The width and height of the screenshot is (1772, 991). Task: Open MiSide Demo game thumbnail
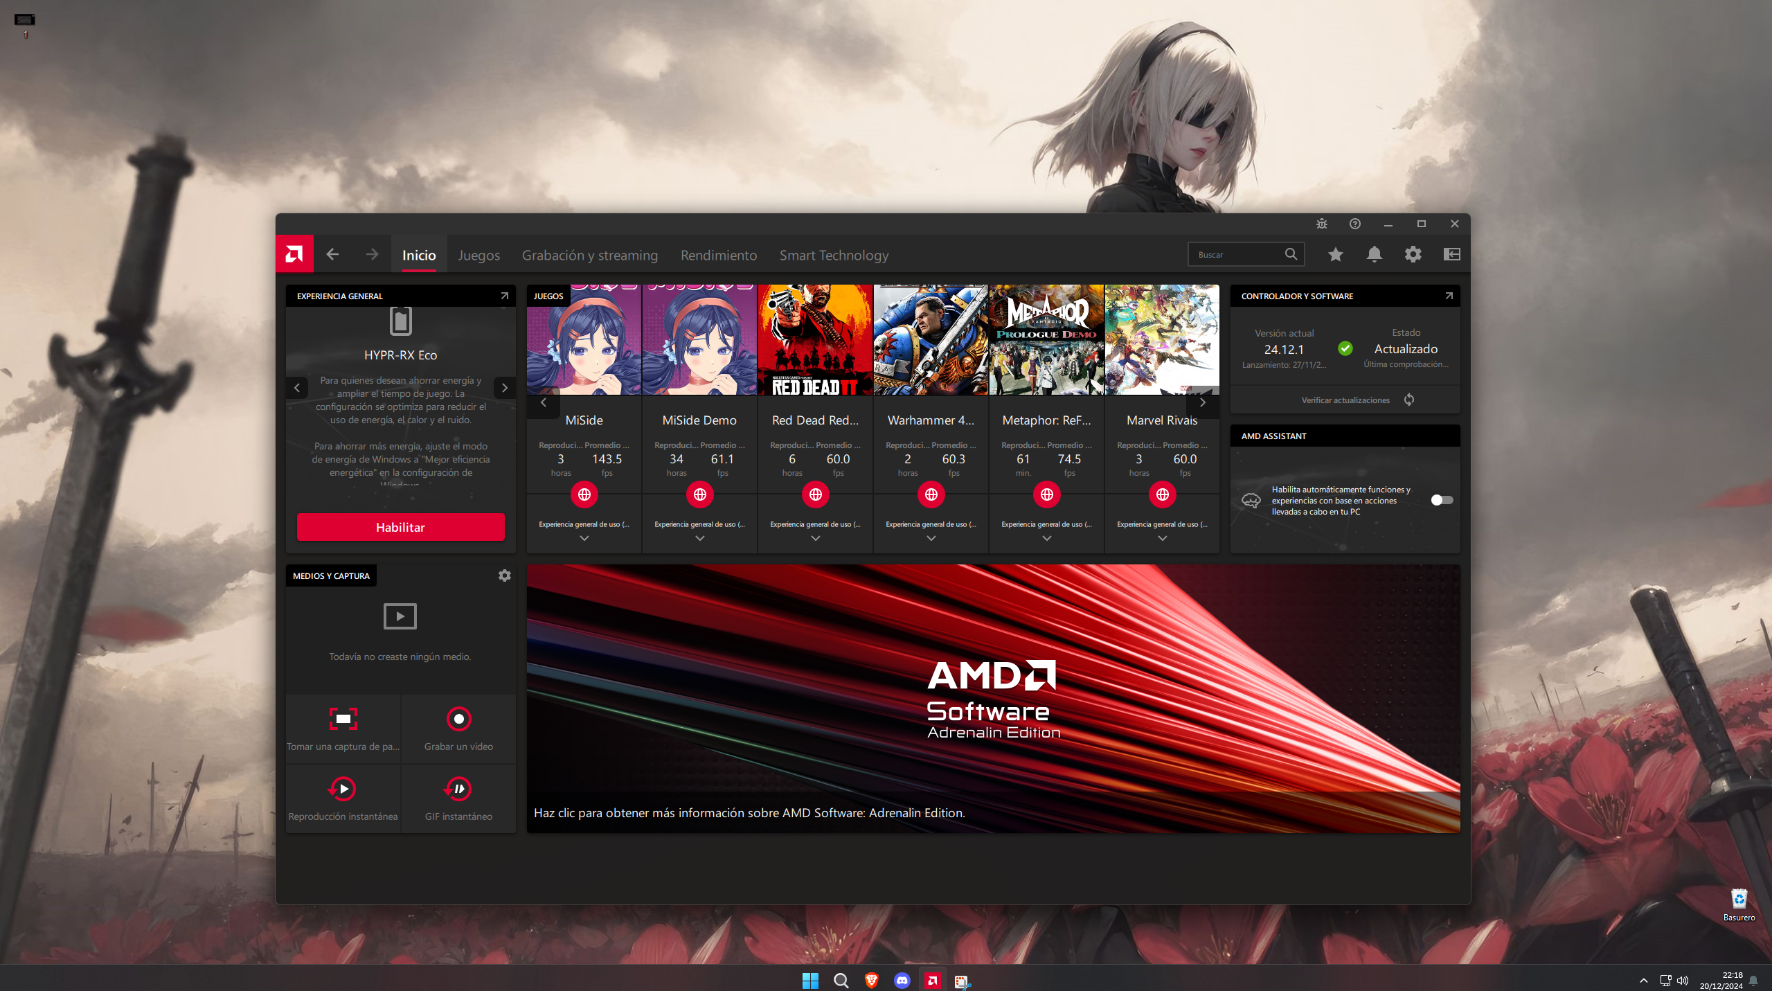(x=700, y=339)
